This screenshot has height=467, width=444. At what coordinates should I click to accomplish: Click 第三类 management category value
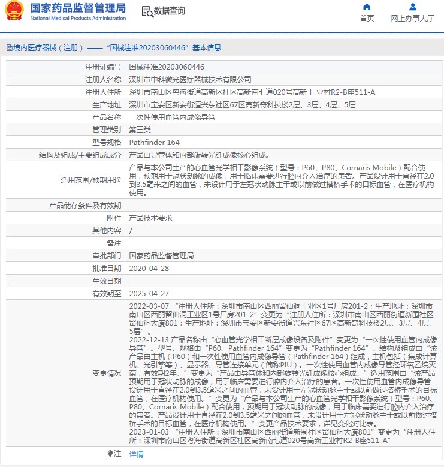[140, 130]
